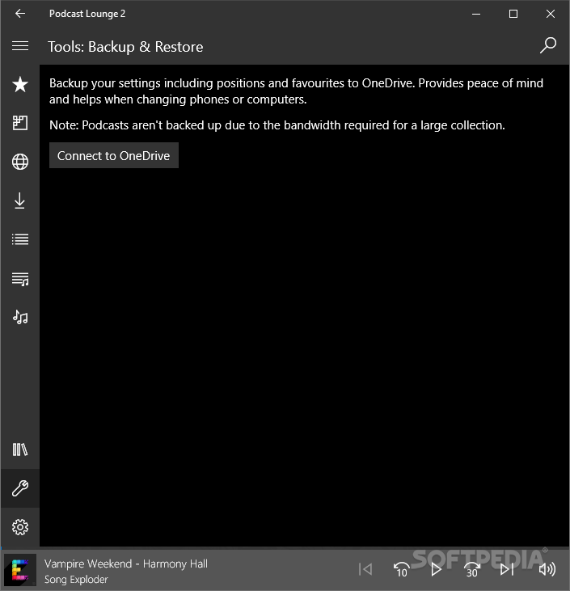
Task: Click the 'Song Exploder' podcast name
Action: 76,580
